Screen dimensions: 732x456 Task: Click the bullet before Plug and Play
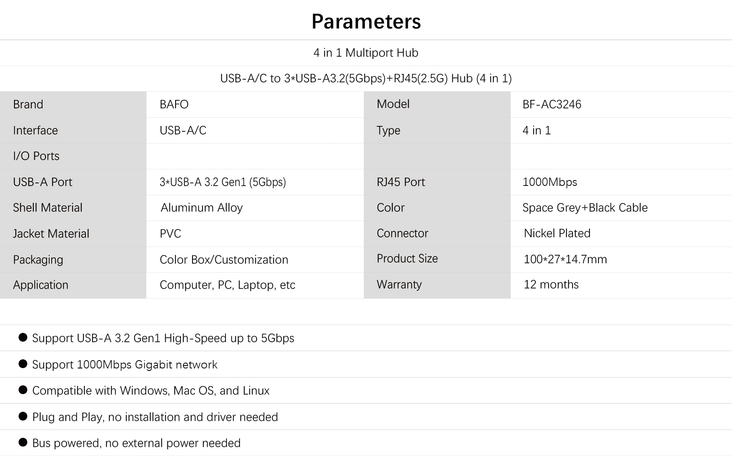click(x=23, y=416)
